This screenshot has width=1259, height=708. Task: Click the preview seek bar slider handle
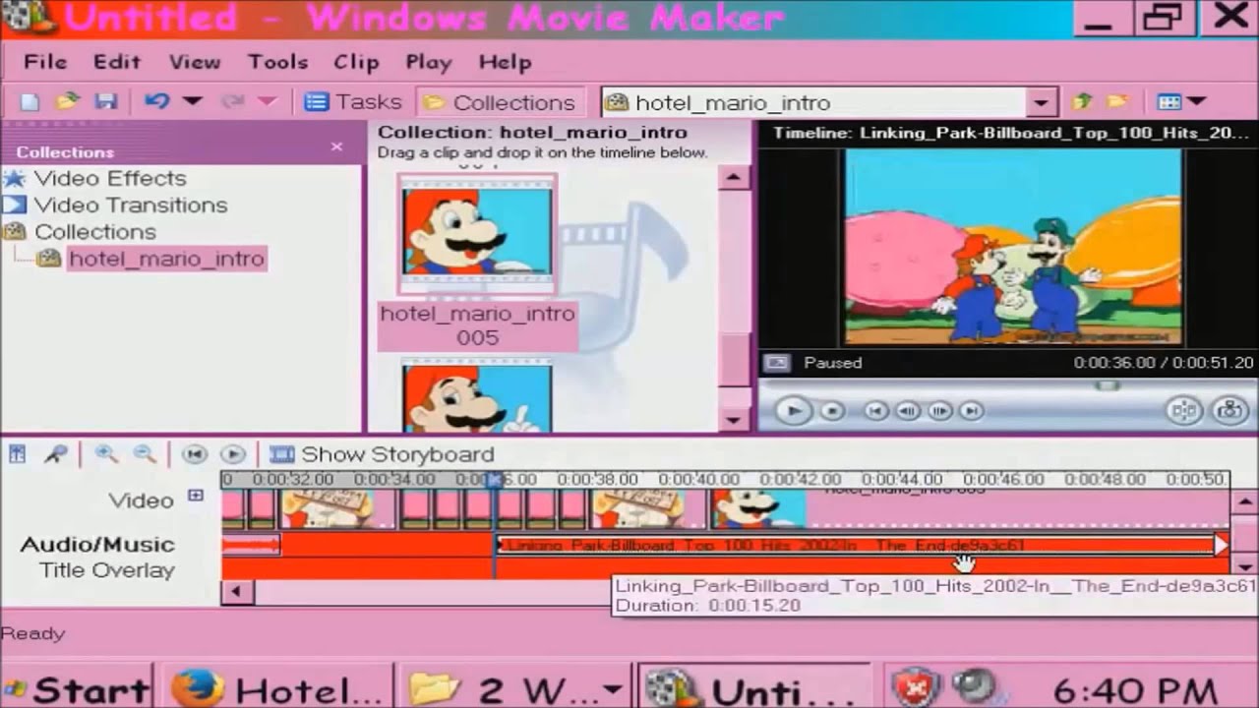tap(1108, 385)
